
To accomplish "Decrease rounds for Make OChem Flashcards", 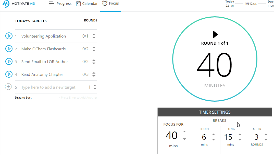I will (94, 51).
